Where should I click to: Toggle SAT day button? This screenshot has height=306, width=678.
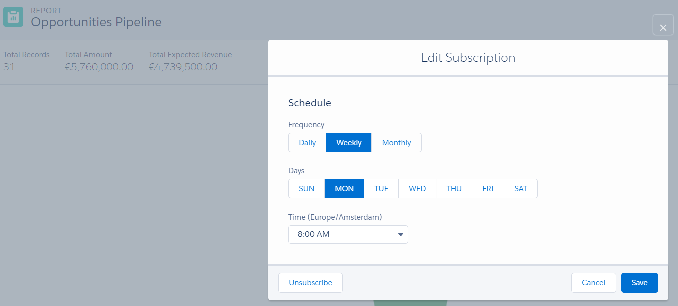point(521,189)
